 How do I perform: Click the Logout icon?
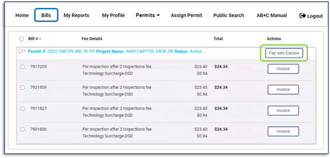click(303, 16)
